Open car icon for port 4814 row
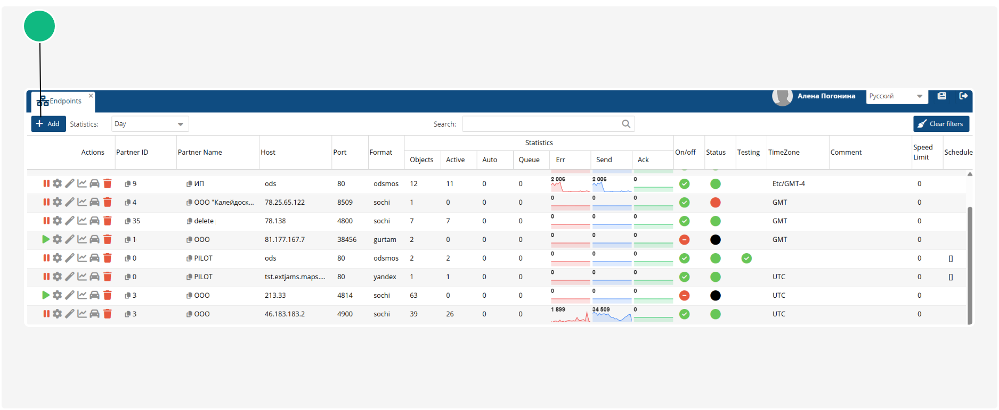The height and width of the screenshot is (410, 999). pos(94,295)
